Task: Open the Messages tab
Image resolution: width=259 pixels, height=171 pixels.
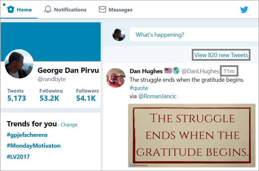Action: [x=116, y=10]
